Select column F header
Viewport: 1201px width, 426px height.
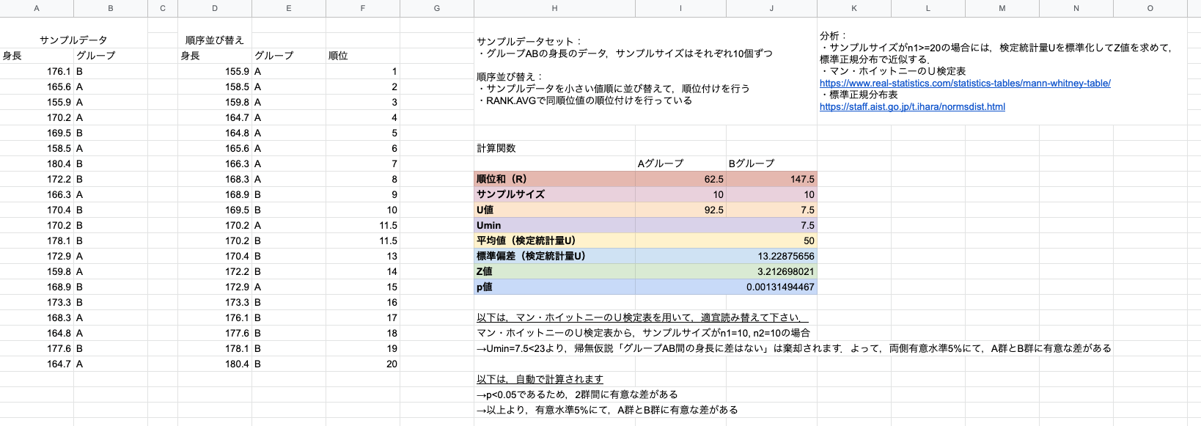[x=363, y=8]
